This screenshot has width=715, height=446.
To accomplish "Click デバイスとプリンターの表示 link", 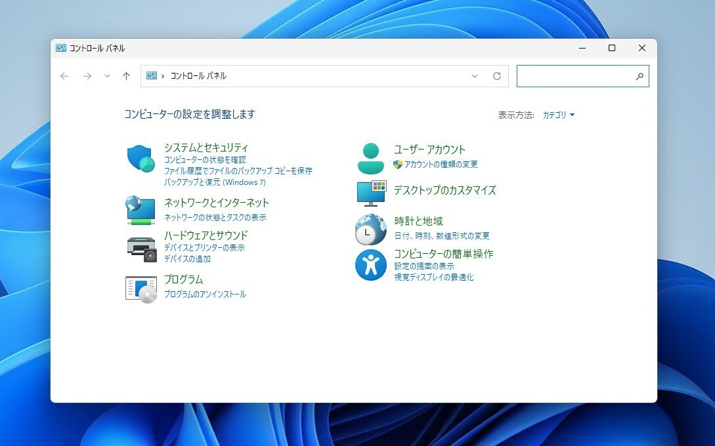I will pyautogui.click(x=204, y=248).
